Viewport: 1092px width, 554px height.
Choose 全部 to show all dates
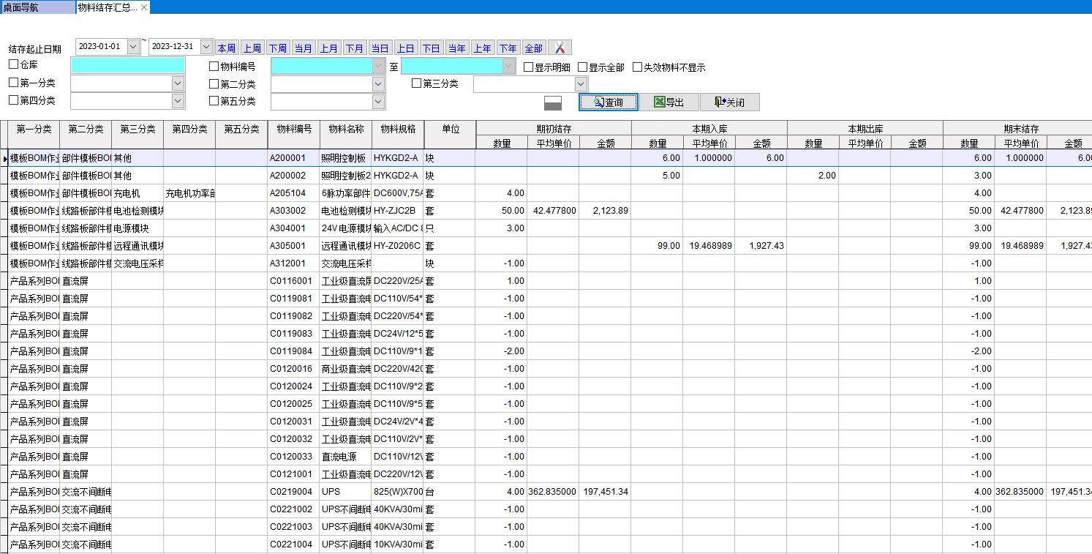point(533,47)
